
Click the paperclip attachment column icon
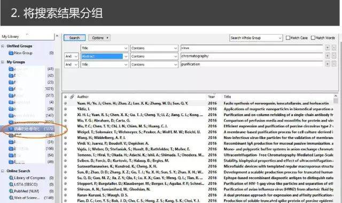[x=72, y=96]
